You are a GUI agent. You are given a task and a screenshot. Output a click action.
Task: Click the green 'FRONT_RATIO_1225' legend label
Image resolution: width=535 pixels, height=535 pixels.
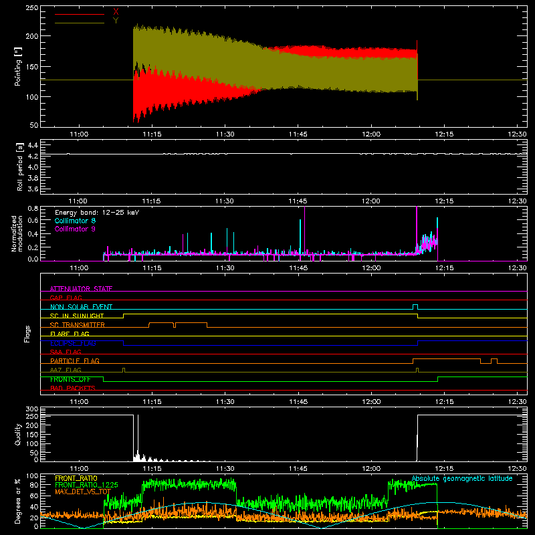[x=87, y=485]
